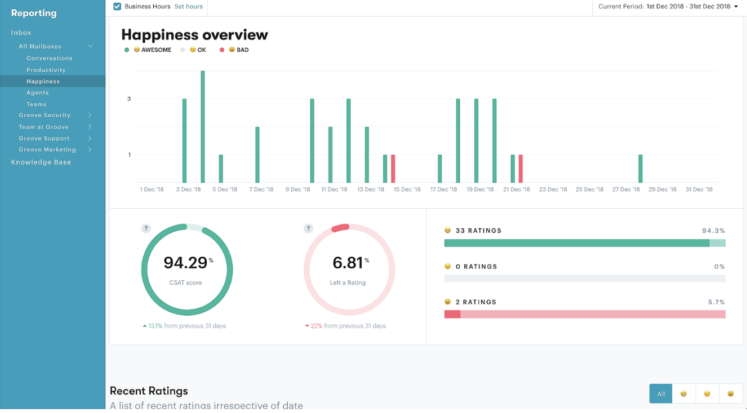
Task: Open the Productivity report
Action: pos(46,70)
